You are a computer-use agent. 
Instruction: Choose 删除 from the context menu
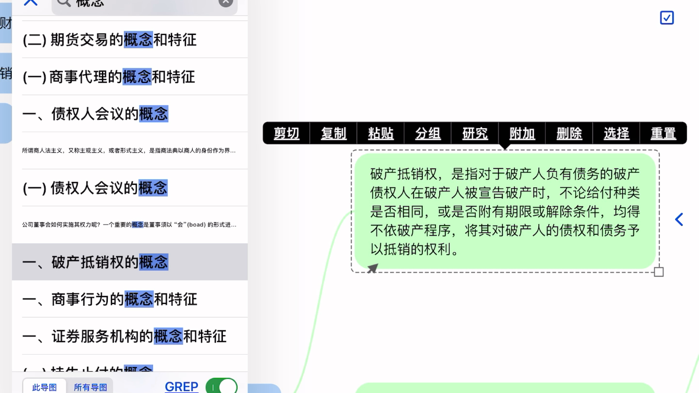[569, 133]
